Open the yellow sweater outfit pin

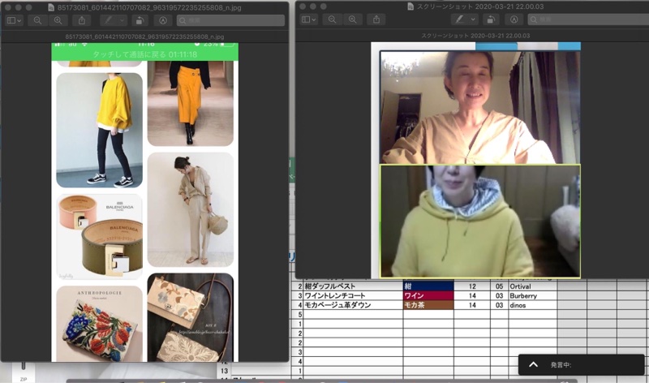point(99,131)
